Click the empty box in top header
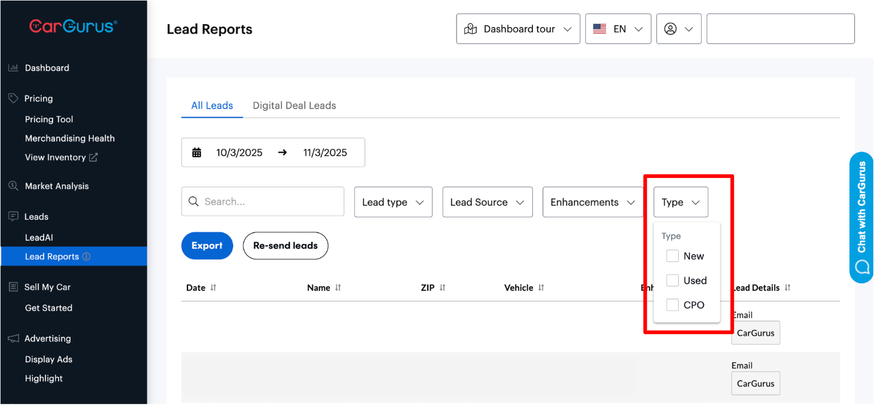 pyautogui.click(x=781, y=29)
